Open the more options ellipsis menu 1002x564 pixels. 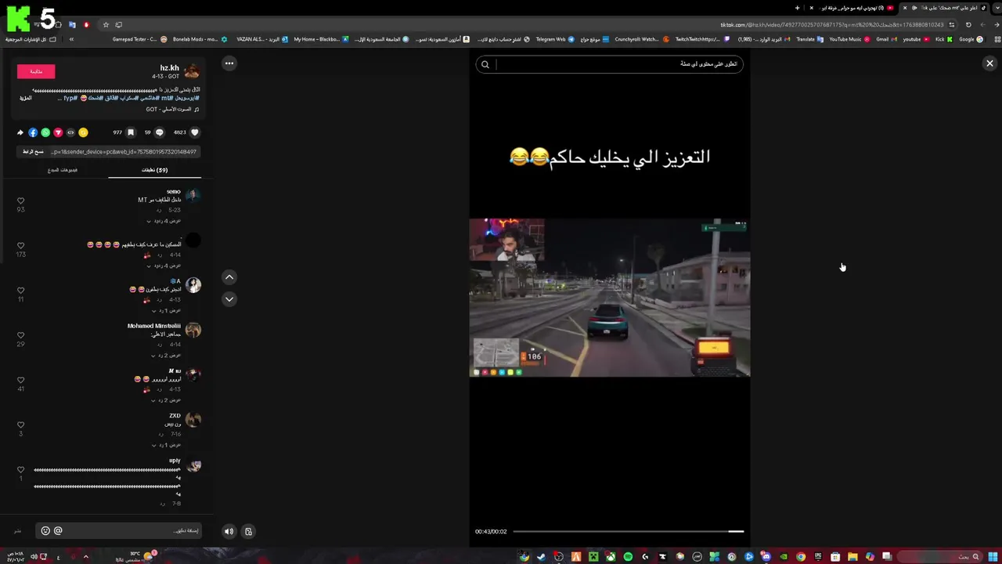[x=229, y=63]
